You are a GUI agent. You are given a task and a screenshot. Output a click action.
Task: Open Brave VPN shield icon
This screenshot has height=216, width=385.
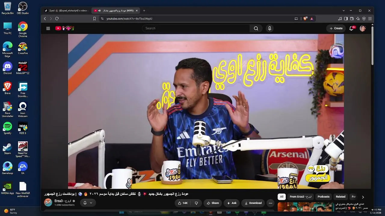[364, 19]
